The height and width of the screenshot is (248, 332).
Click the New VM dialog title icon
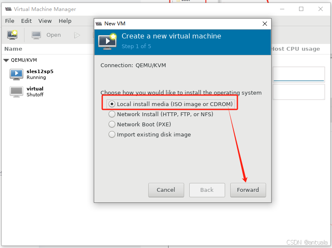point(99,24)
